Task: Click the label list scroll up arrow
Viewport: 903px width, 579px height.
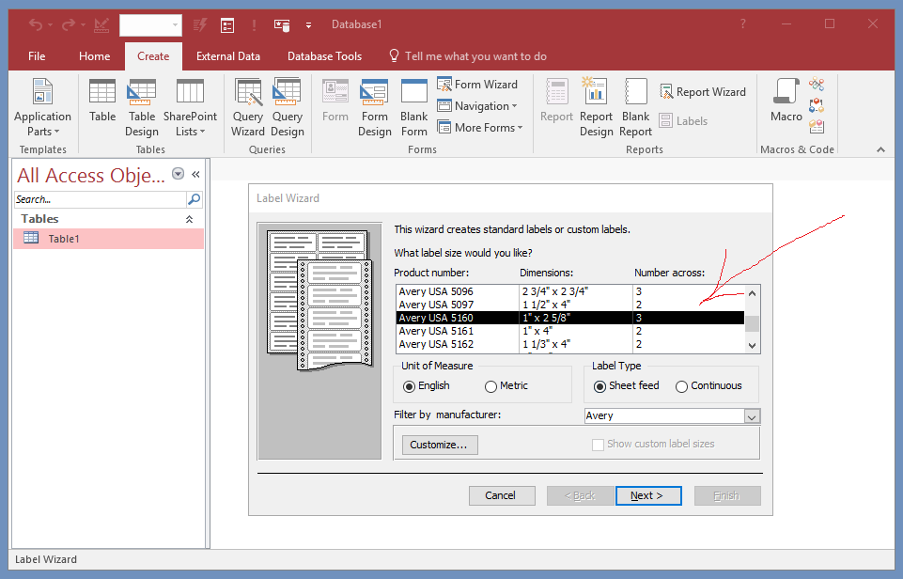Action: [752, 293]
